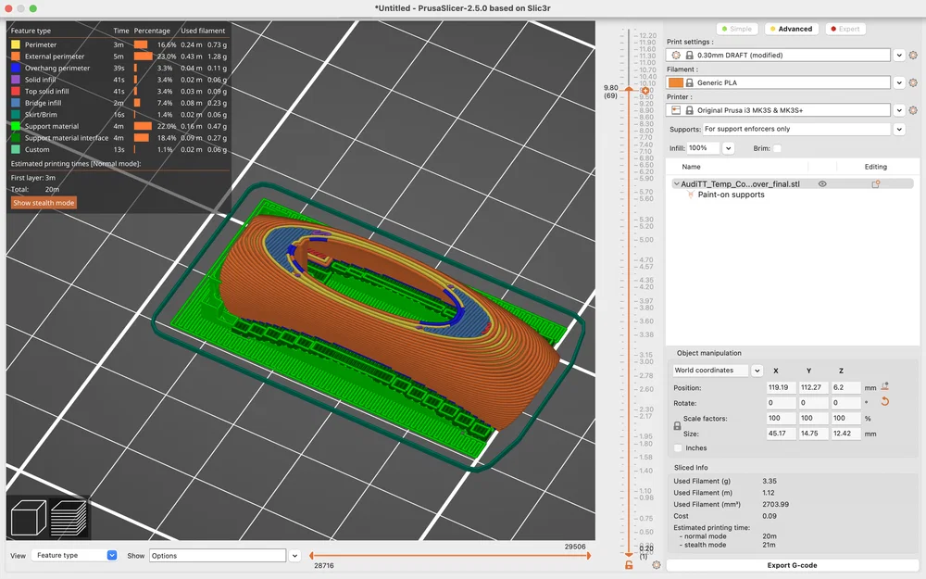Viewport: 926px width, 579px height.
Task: Click the horizontal move slider left handle
Action: (x=311, y=555)
